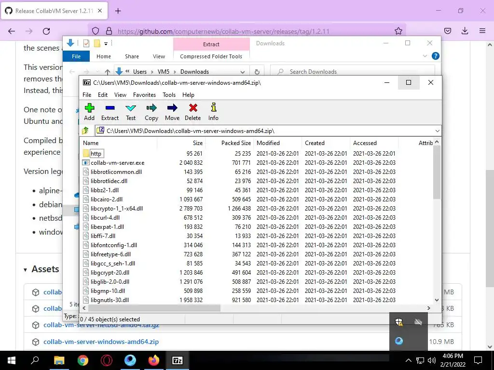The height and width of the screenshot is (370, 494).
Task: Select libbrotlicommon.dll entry
Action: click(x=116, y=172)
